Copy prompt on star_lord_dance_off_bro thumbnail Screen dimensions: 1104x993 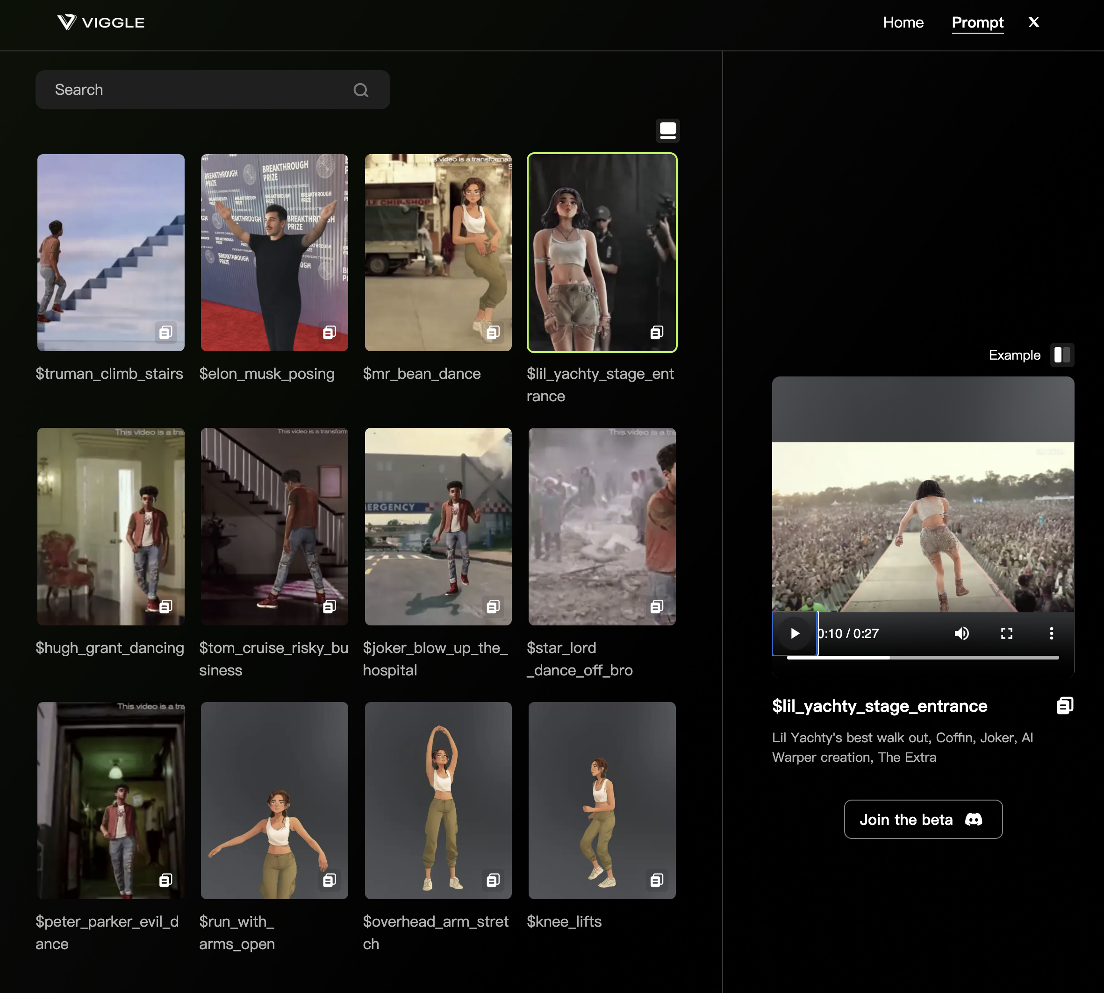(657, 606)
